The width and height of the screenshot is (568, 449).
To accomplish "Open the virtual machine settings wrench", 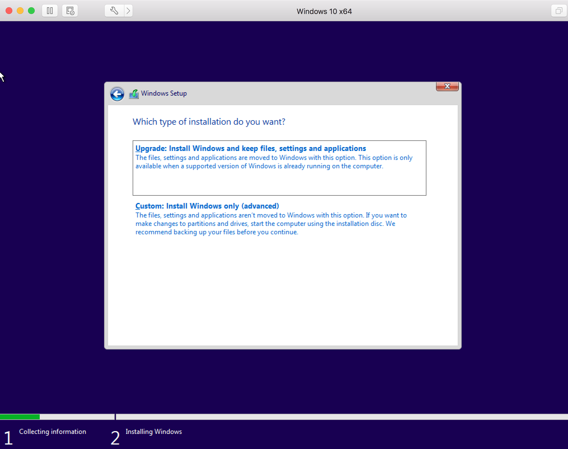I will click(x=114, y=11).
